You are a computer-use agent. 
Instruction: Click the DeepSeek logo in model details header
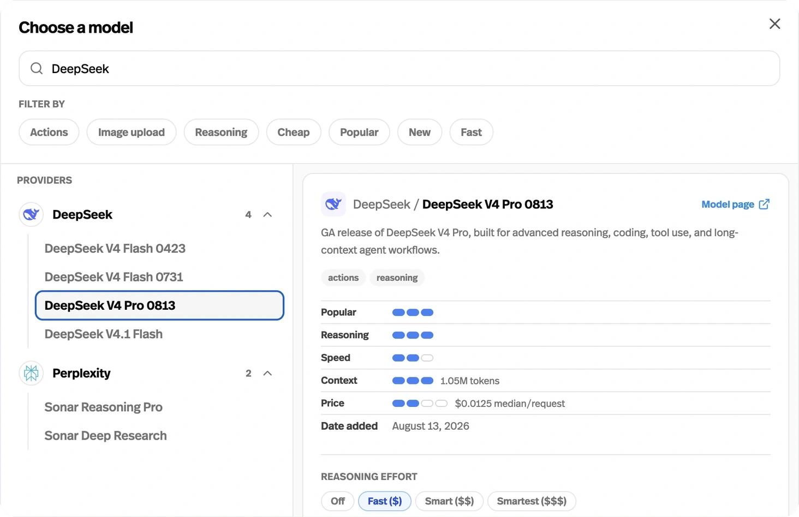pos(333,204)
